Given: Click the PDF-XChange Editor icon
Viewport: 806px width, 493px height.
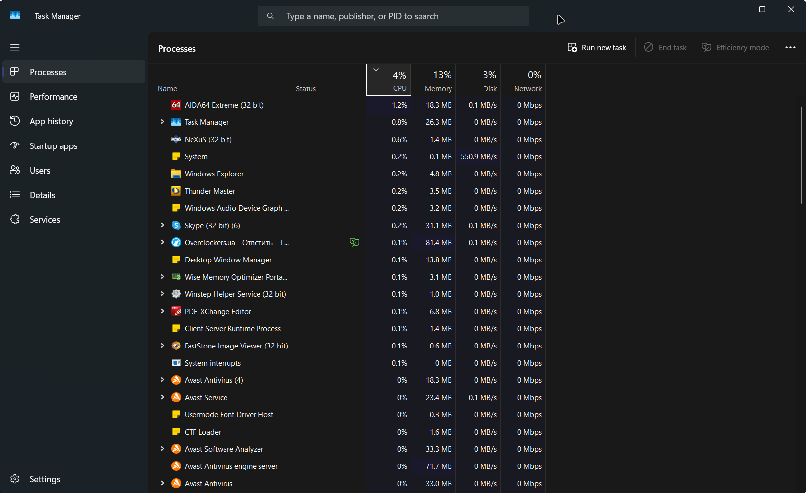Looking at the screenshot, I should click(x=176, y=311).
